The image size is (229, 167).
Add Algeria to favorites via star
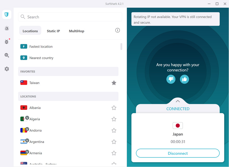(114, 119)
